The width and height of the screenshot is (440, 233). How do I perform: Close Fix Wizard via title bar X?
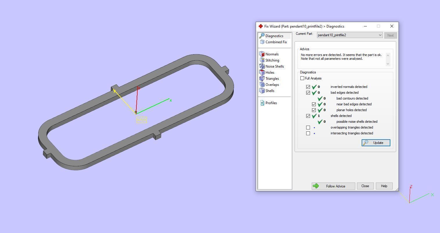(392, 26)
